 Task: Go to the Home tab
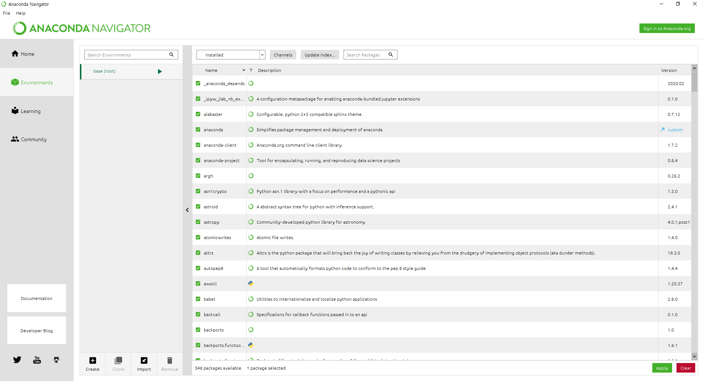tap(37, 54)
